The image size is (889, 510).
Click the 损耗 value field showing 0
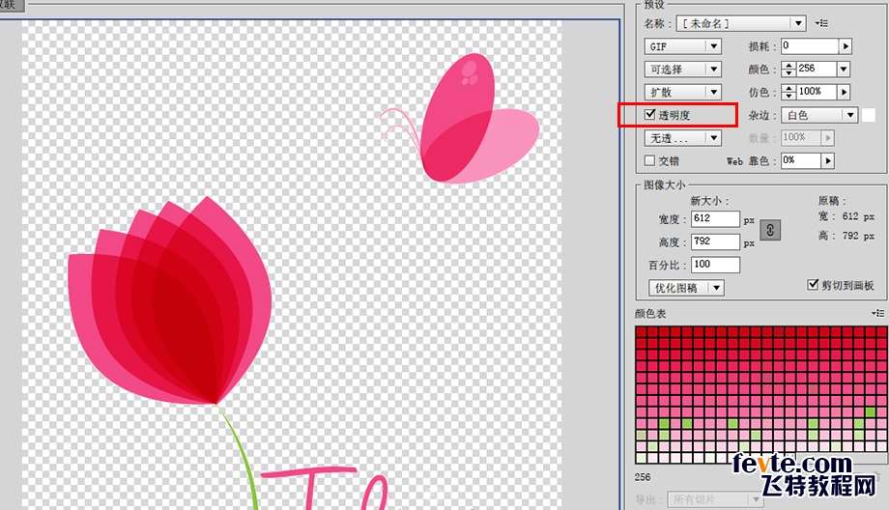(810, 46)
